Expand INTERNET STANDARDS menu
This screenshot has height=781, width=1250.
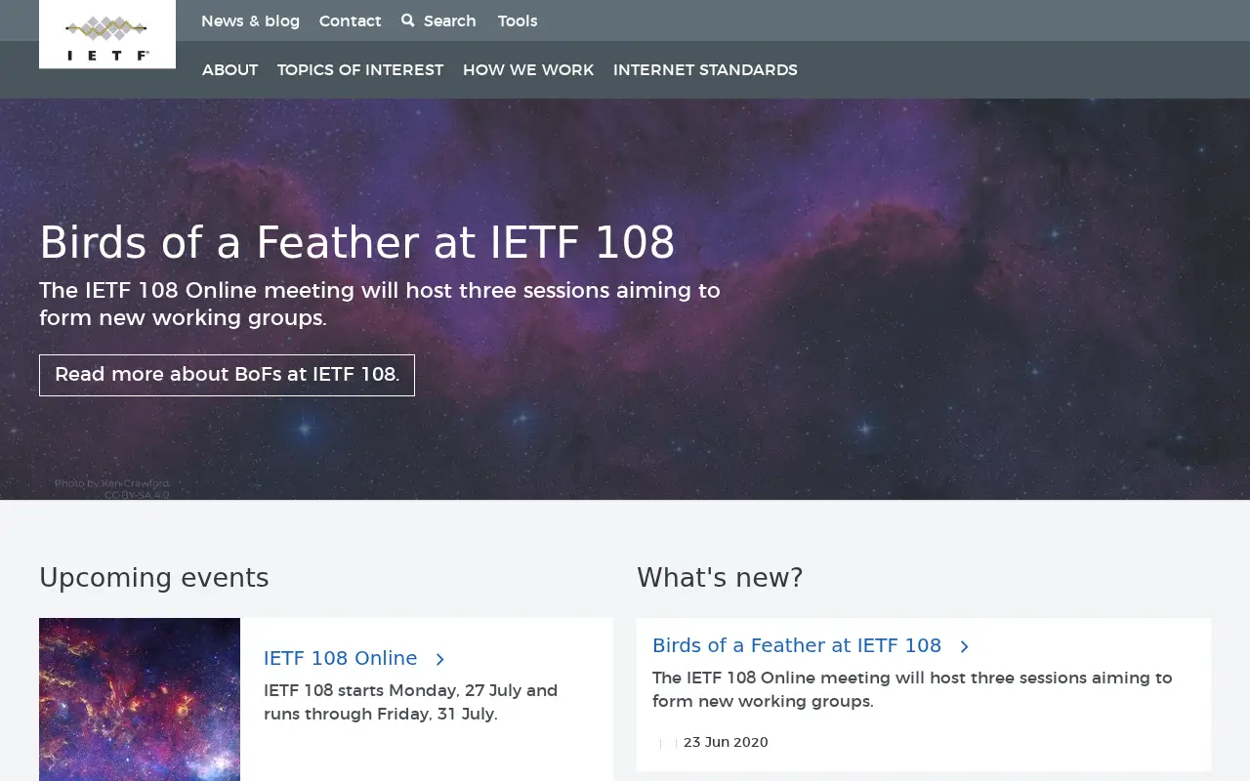(x=705, y=70)
